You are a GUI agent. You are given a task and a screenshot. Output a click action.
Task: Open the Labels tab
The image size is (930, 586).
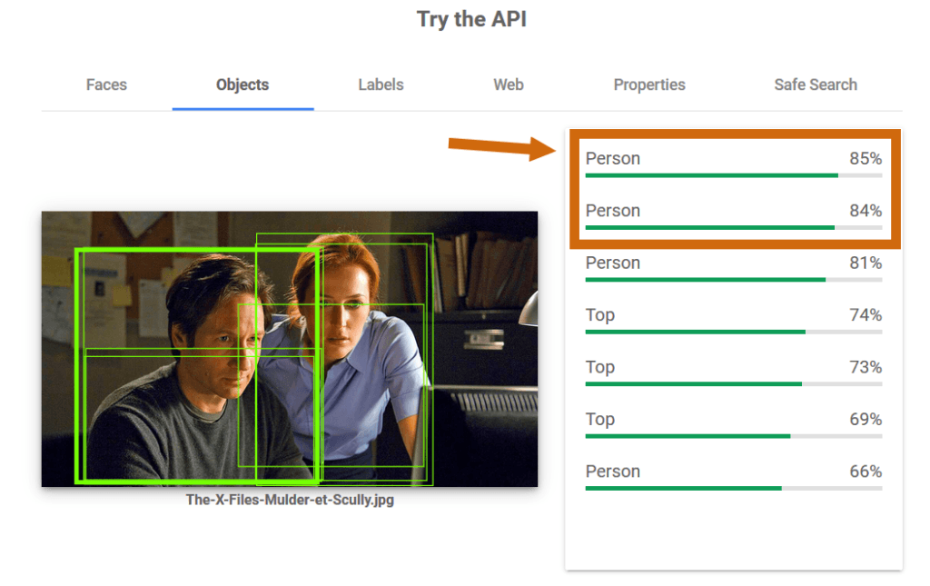[381, 84]
